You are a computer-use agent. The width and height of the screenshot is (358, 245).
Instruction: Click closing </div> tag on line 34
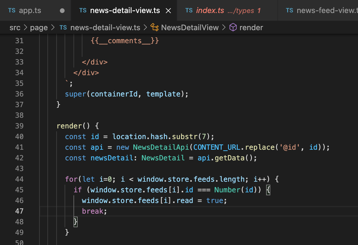86,72
